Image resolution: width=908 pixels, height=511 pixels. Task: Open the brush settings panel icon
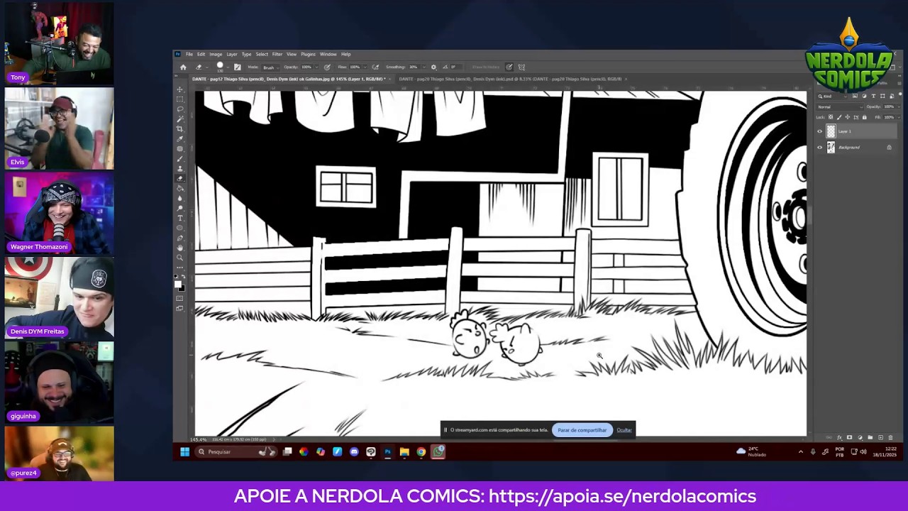click(x=237, y=67)
